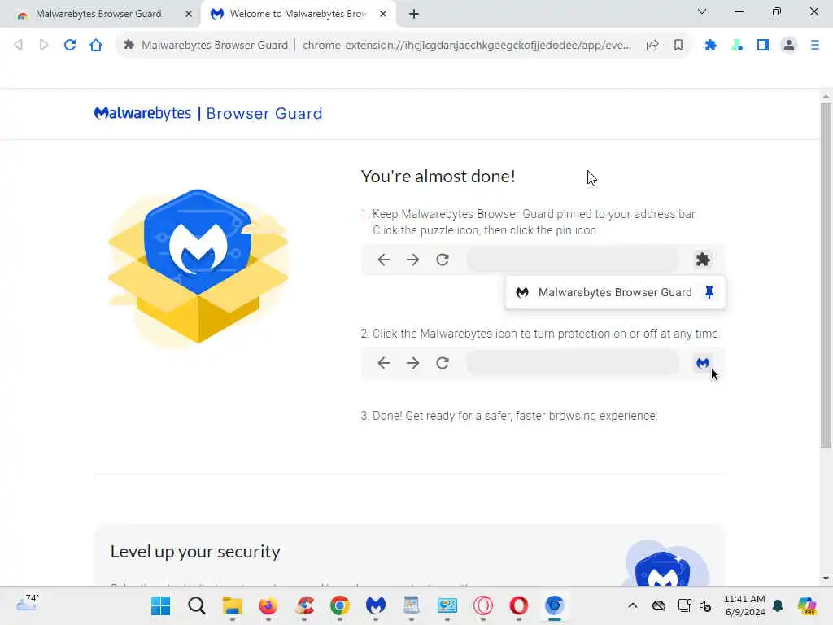Open the notification bell icon
833x625 pixels.
pyautogui.click(x=778, y=605)
